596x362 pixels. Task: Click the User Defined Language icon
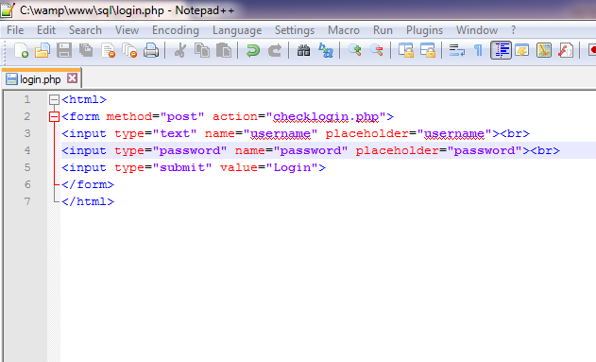(x=522, y=50)
